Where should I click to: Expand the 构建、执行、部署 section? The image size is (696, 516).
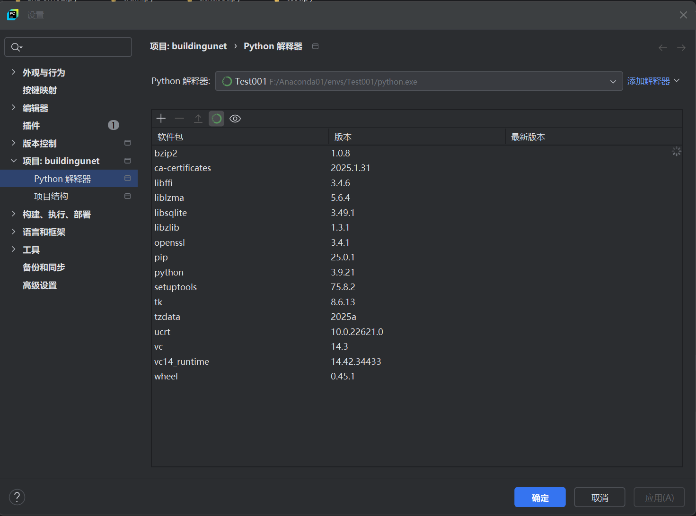pos(13,214)
